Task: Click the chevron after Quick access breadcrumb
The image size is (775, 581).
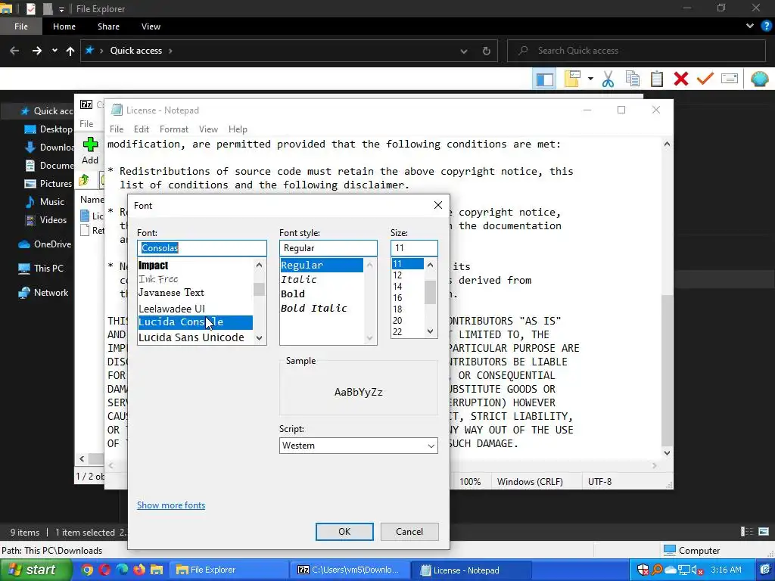Action: [x=170, y=51]
